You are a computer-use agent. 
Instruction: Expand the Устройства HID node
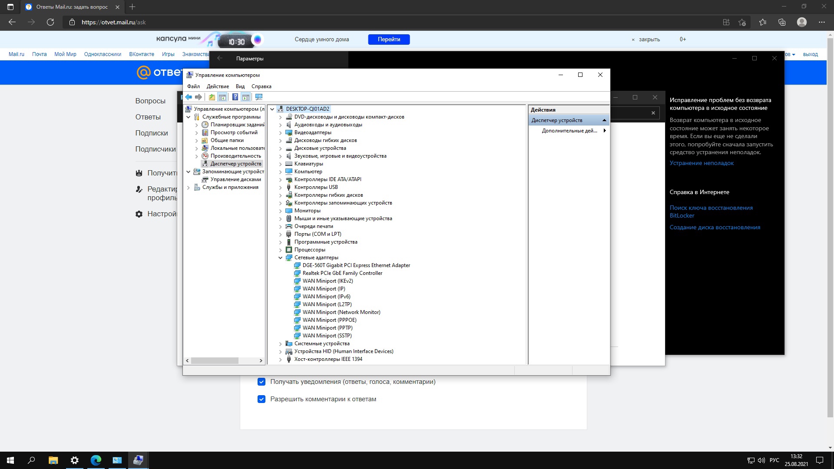(281, 351)
